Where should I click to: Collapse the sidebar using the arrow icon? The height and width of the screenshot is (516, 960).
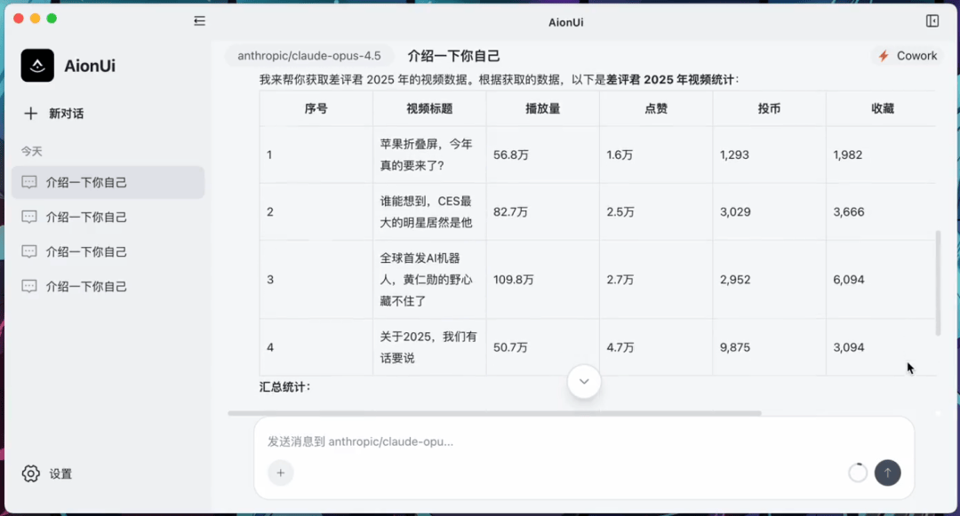point(199,21)
